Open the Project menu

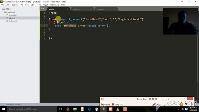click(45, 5)
